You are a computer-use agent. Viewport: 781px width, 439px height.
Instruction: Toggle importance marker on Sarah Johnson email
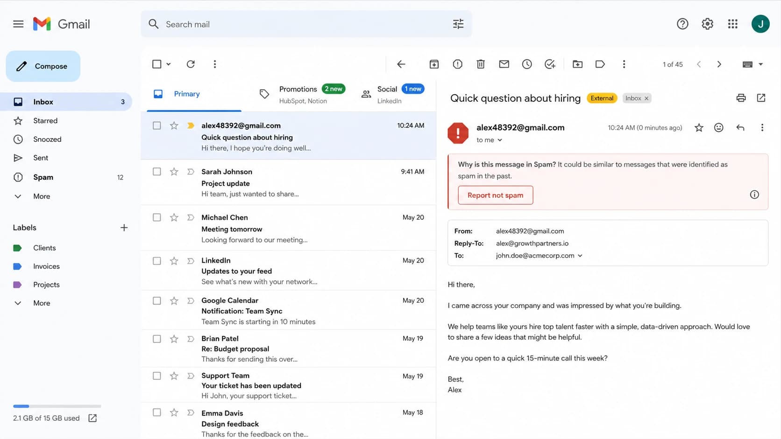[x=191, y=172]
